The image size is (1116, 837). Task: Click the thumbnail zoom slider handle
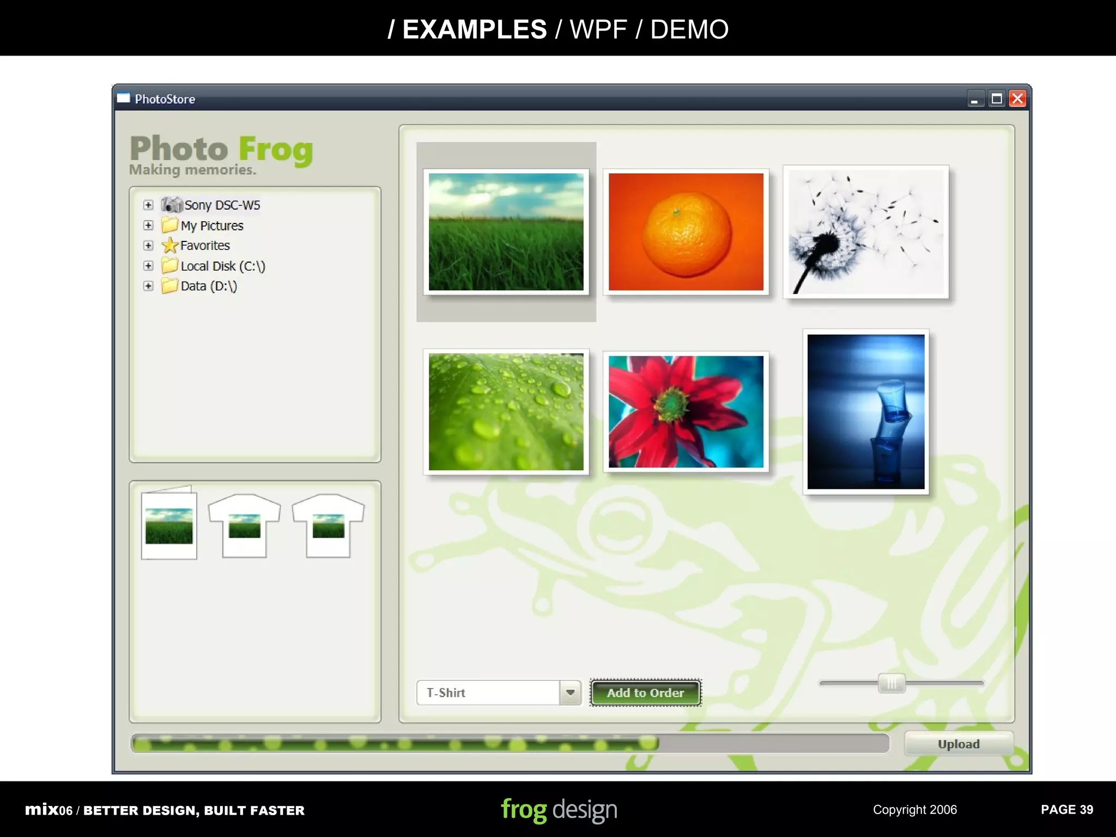click(x=891, y=683)
